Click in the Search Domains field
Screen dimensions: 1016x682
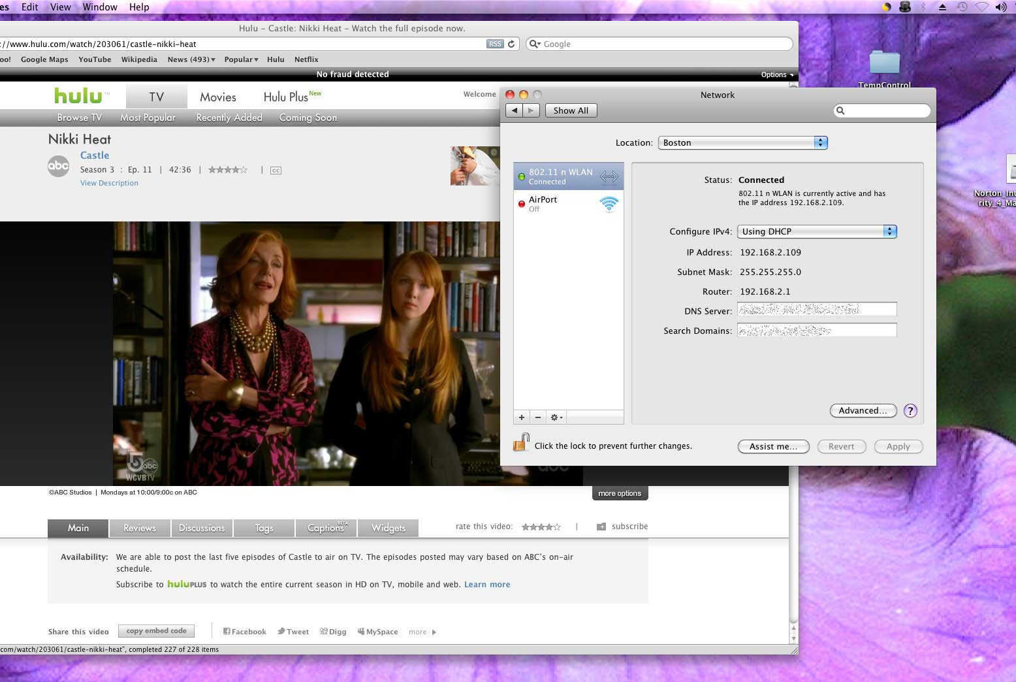[x=817, y=330]
